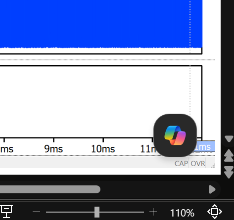This screenshot has height=220, width=234.
Task: Click vertical scrollbar down arrow
Action: point(229,139)
